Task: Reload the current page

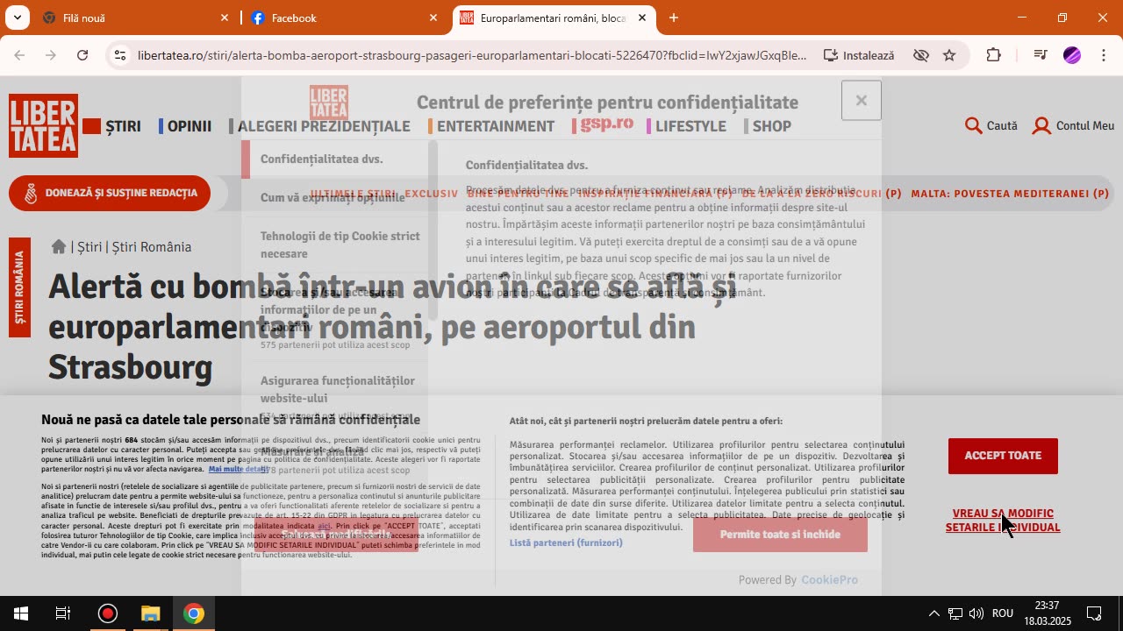Action: pos(82,55)
